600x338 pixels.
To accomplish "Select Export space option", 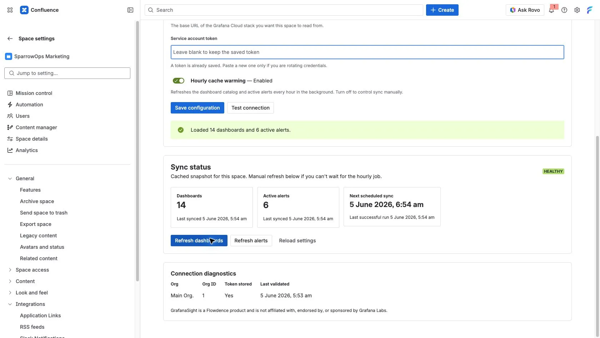I will (36, 224).
